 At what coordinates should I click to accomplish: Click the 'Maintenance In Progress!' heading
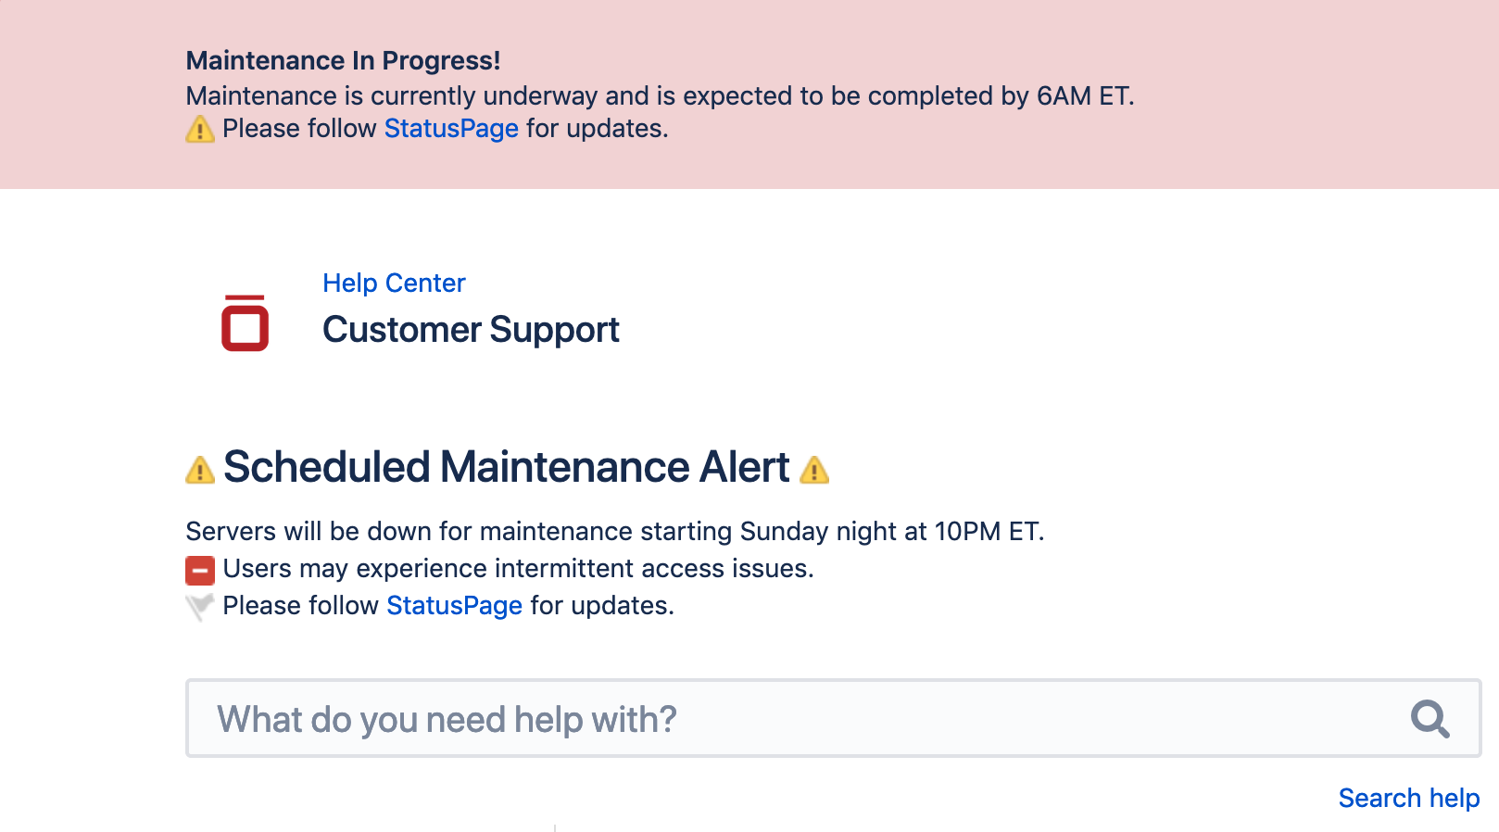coord(343,61)
